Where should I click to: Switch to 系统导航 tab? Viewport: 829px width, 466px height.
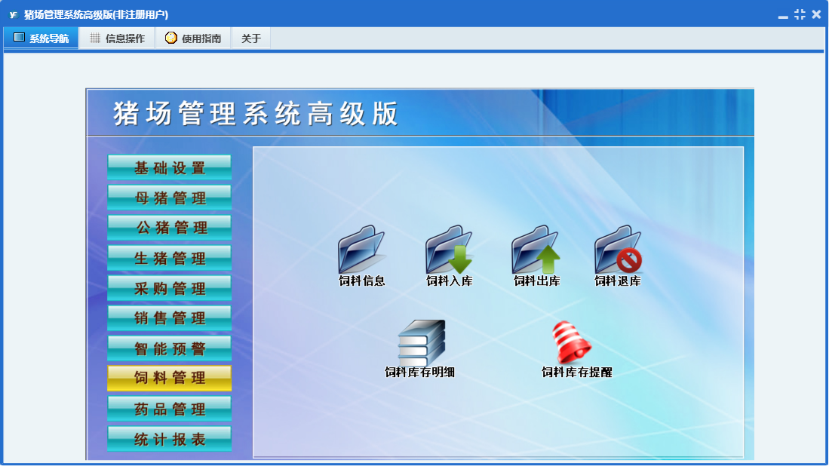point(41,38)
